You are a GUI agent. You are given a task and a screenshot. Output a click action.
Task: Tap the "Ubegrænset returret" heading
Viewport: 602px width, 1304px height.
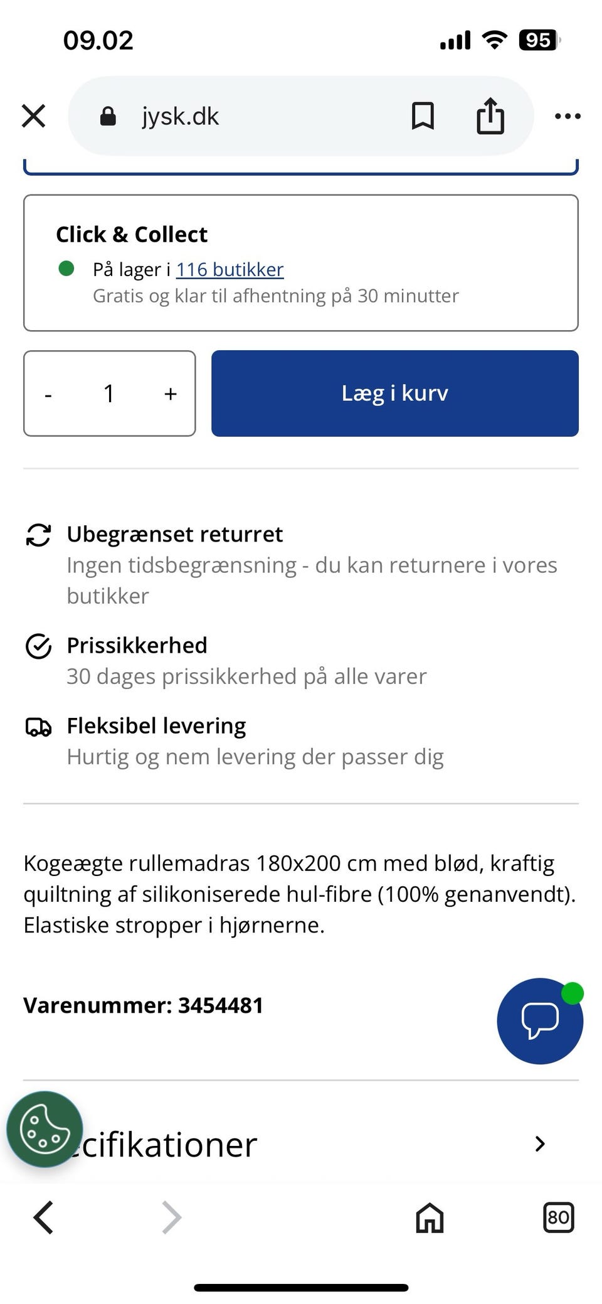[175, 534]
